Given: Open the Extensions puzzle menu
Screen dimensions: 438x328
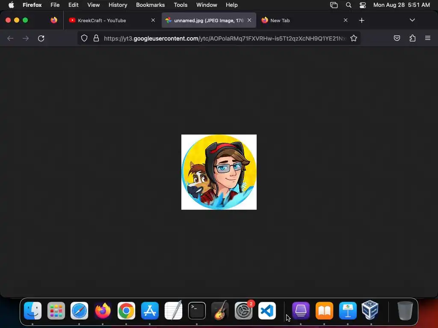Looking at the screenshot, I should tap(412, 38).
